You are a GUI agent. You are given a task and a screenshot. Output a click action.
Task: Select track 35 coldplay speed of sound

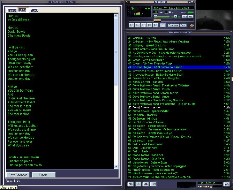click(179, 45)
